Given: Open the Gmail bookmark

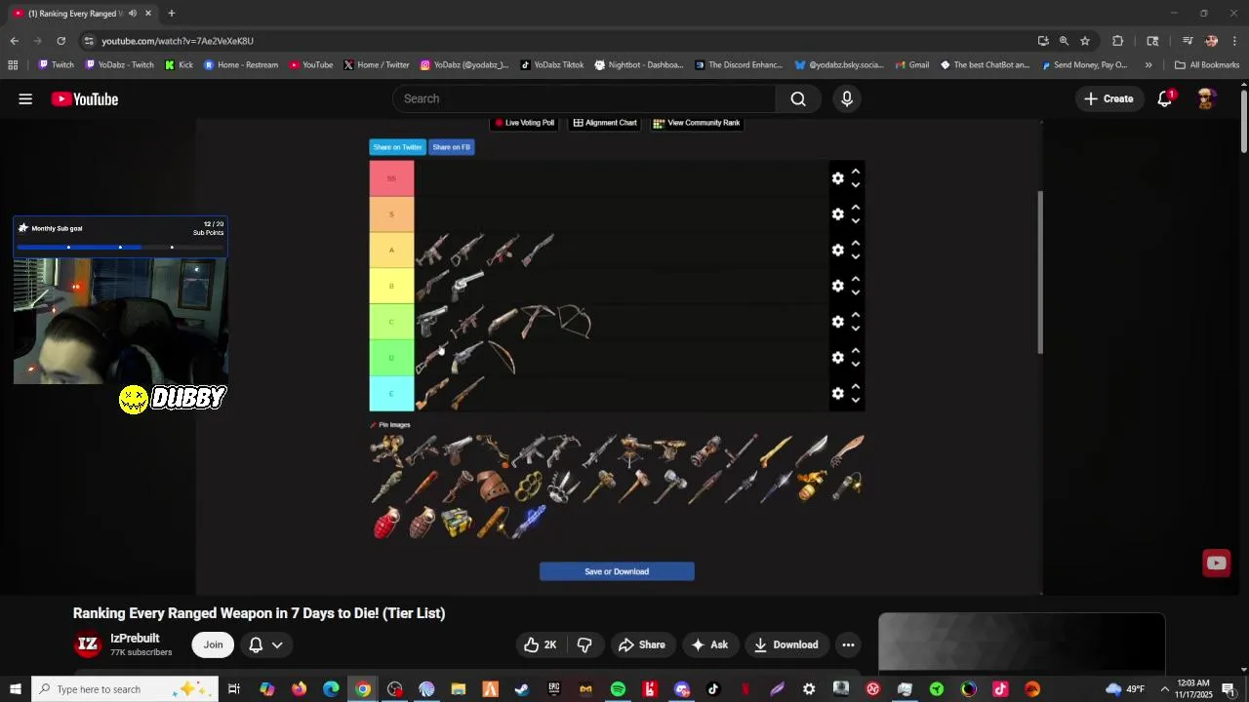Looking at the screenshot, I should coord(911,65).
